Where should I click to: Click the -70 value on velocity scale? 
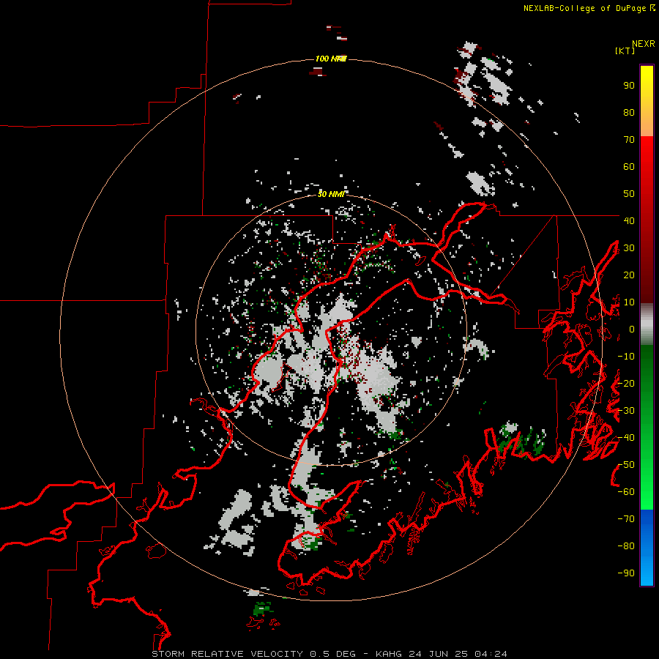click(x=626, y=519)
